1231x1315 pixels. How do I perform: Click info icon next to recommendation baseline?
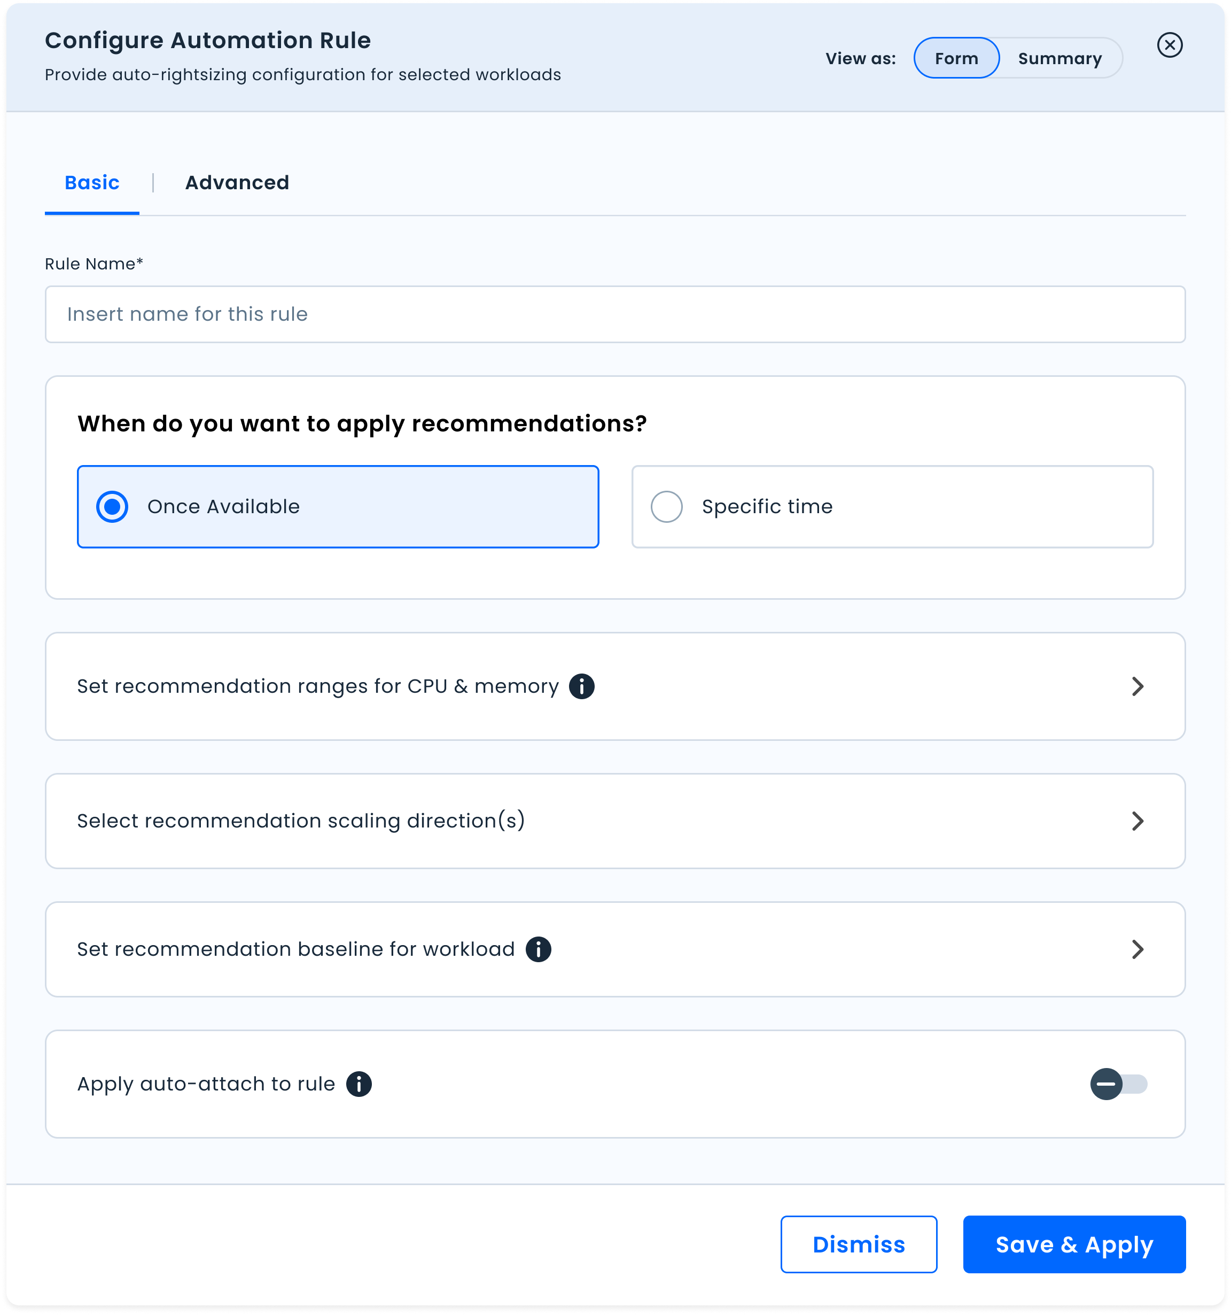[x=538, y=949]
